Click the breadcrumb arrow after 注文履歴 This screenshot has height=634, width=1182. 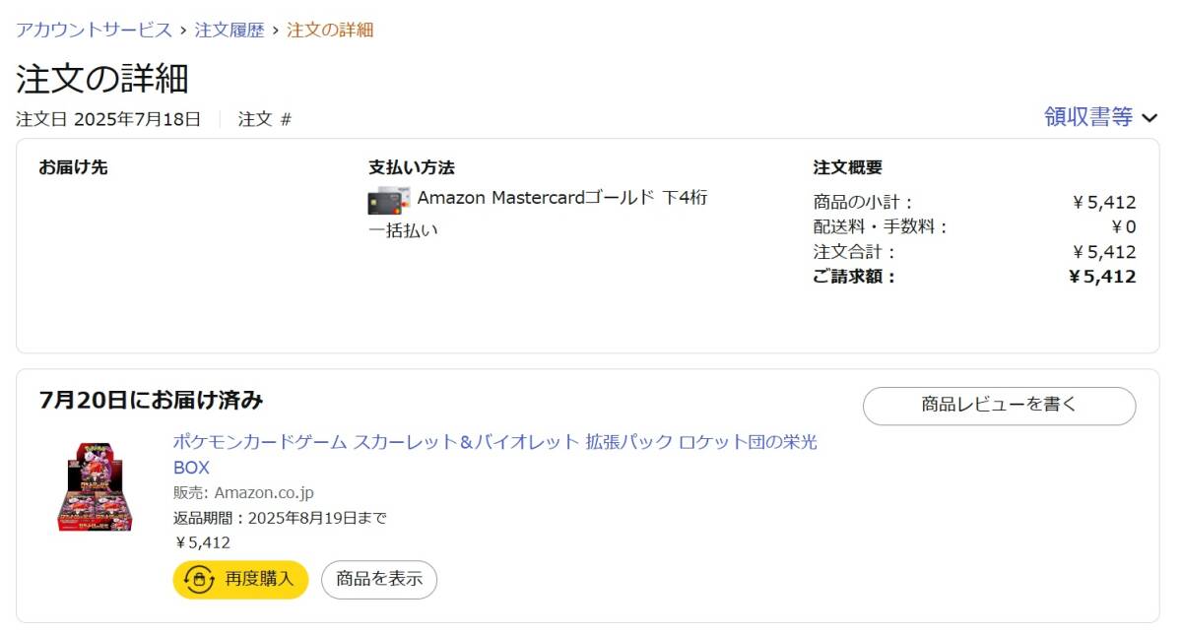(276, 30)
